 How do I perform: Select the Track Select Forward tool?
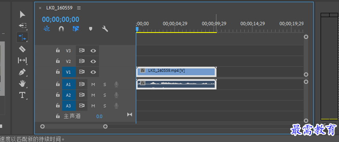[22, 26]
